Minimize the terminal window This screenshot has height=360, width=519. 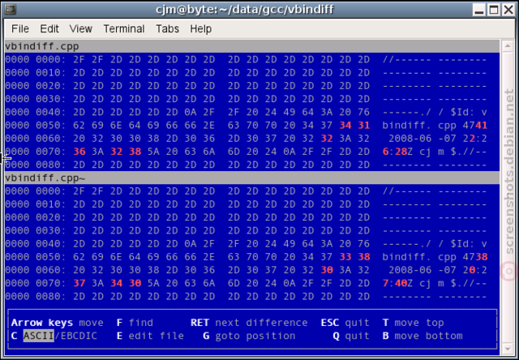coord(479,10)
